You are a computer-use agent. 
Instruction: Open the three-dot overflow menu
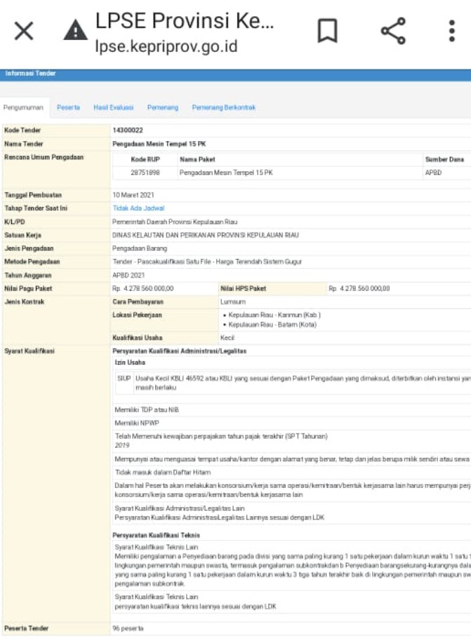(x=451, y=31)
